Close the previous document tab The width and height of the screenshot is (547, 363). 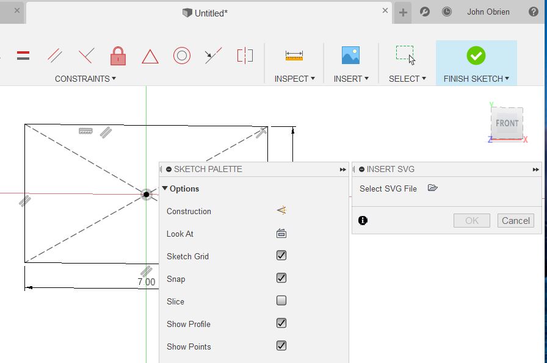[17, 10]
